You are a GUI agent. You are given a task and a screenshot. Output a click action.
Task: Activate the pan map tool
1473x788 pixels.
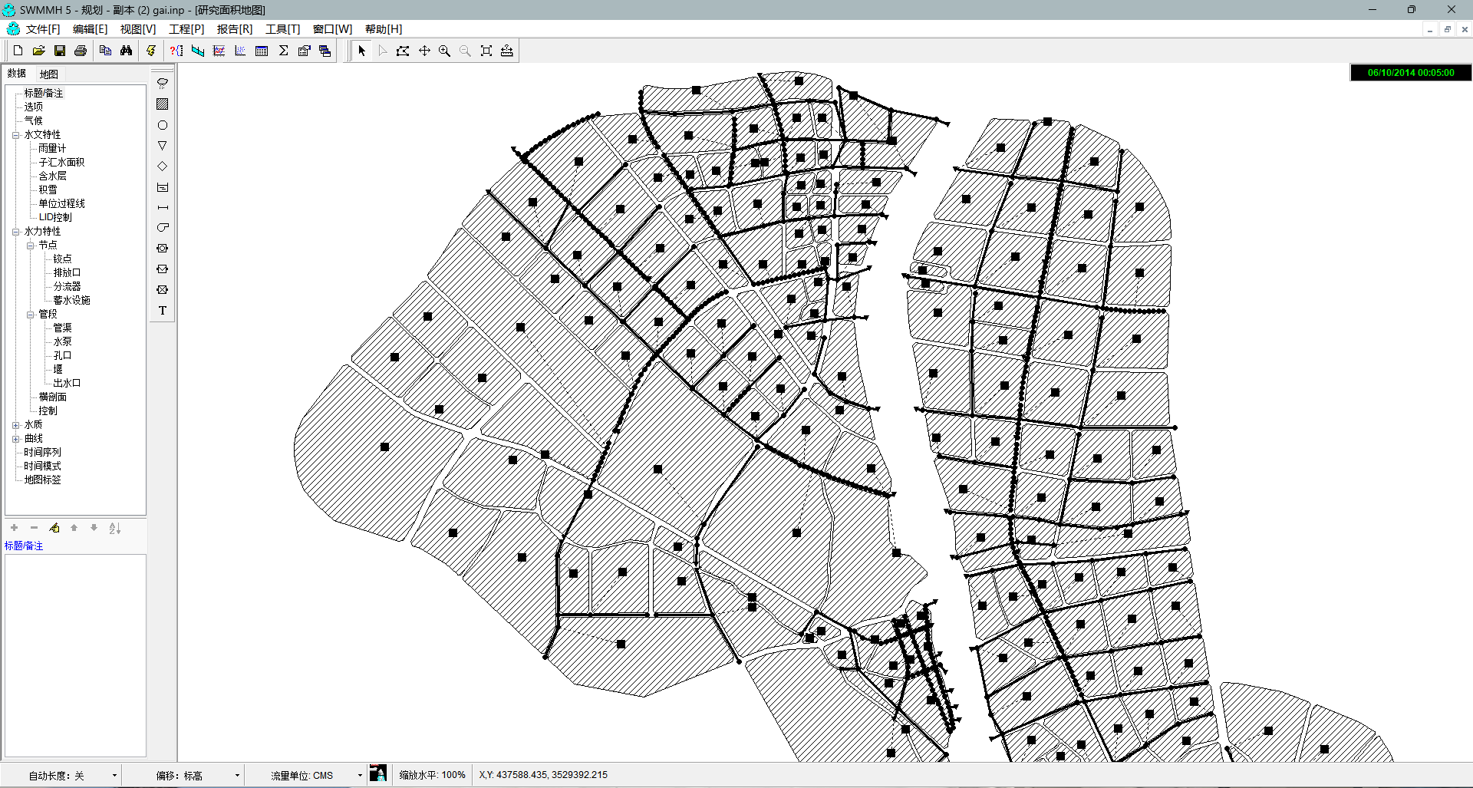tap(424, 51)
